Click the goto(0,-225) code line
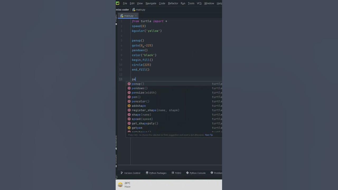Viewport: 338px width, 190px height. 142,45
